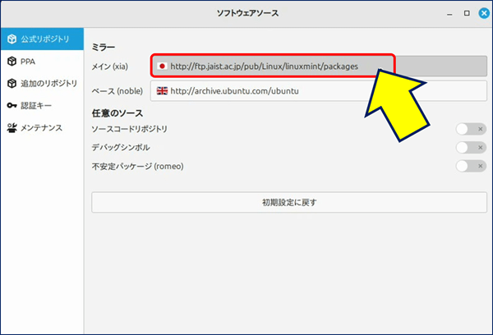
Task: Click the UK flag in ベース mirror
Action: [162, 91]
